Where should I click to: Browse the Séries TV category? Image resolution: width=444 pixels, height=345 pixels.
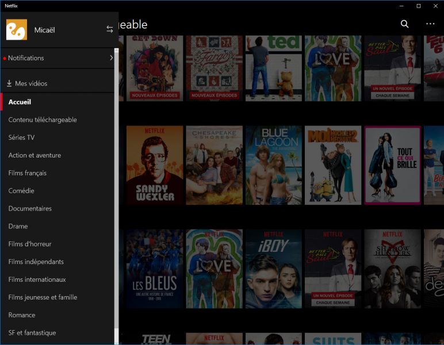[x=21, y=137]
